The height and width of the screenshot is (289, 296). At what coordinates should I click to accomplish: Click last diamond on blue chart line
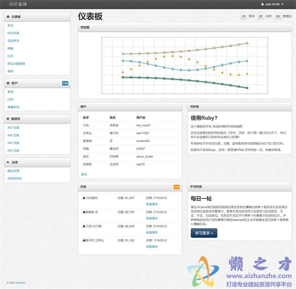[247, 61]
